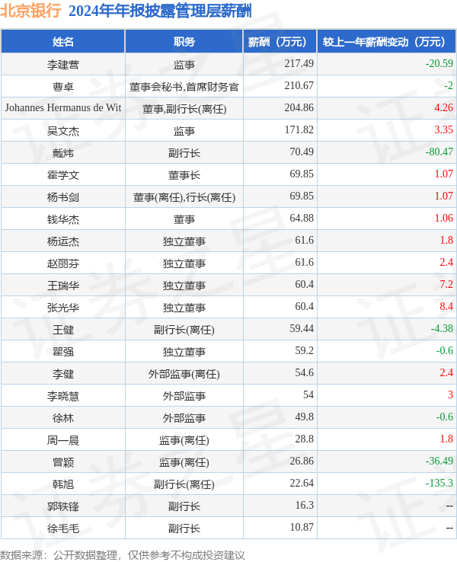Click change value -80.47
The image size is (457, 562).
point(439,152)
